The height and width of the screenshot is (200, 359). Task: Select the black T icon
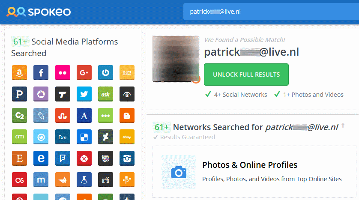point(63,94)
